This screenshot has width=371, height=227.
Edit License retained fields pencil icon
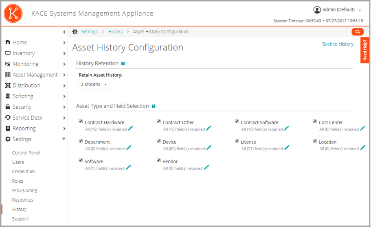[286, 148]
